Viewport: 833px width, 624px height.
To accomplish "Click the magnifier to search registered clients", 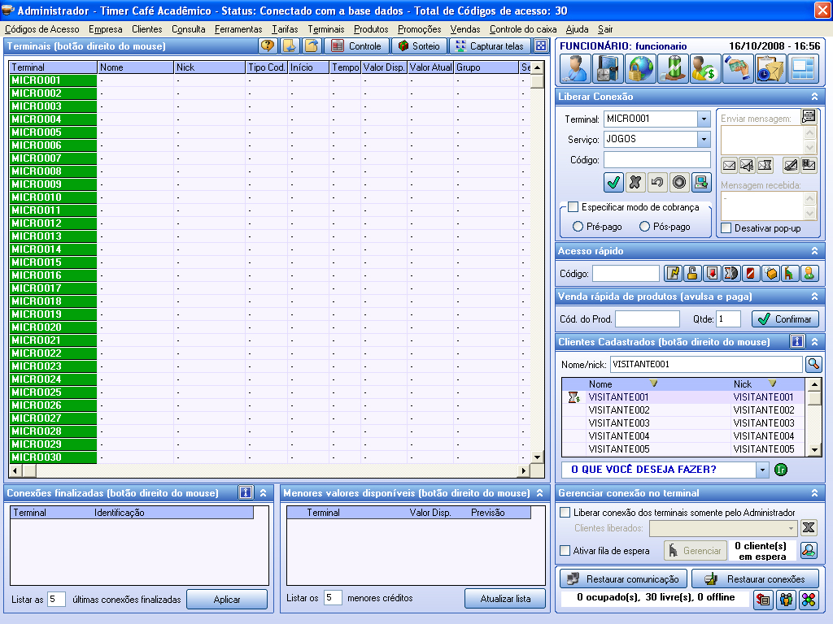I will pos(814,365).
